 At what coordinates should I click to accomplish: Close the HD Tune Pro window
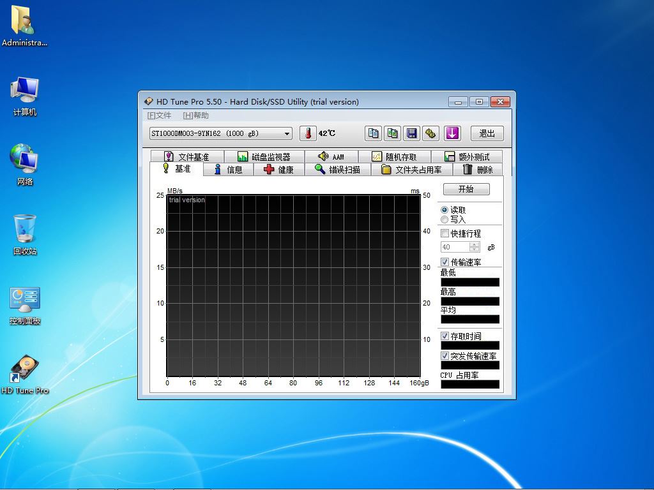tap(501, 101)
